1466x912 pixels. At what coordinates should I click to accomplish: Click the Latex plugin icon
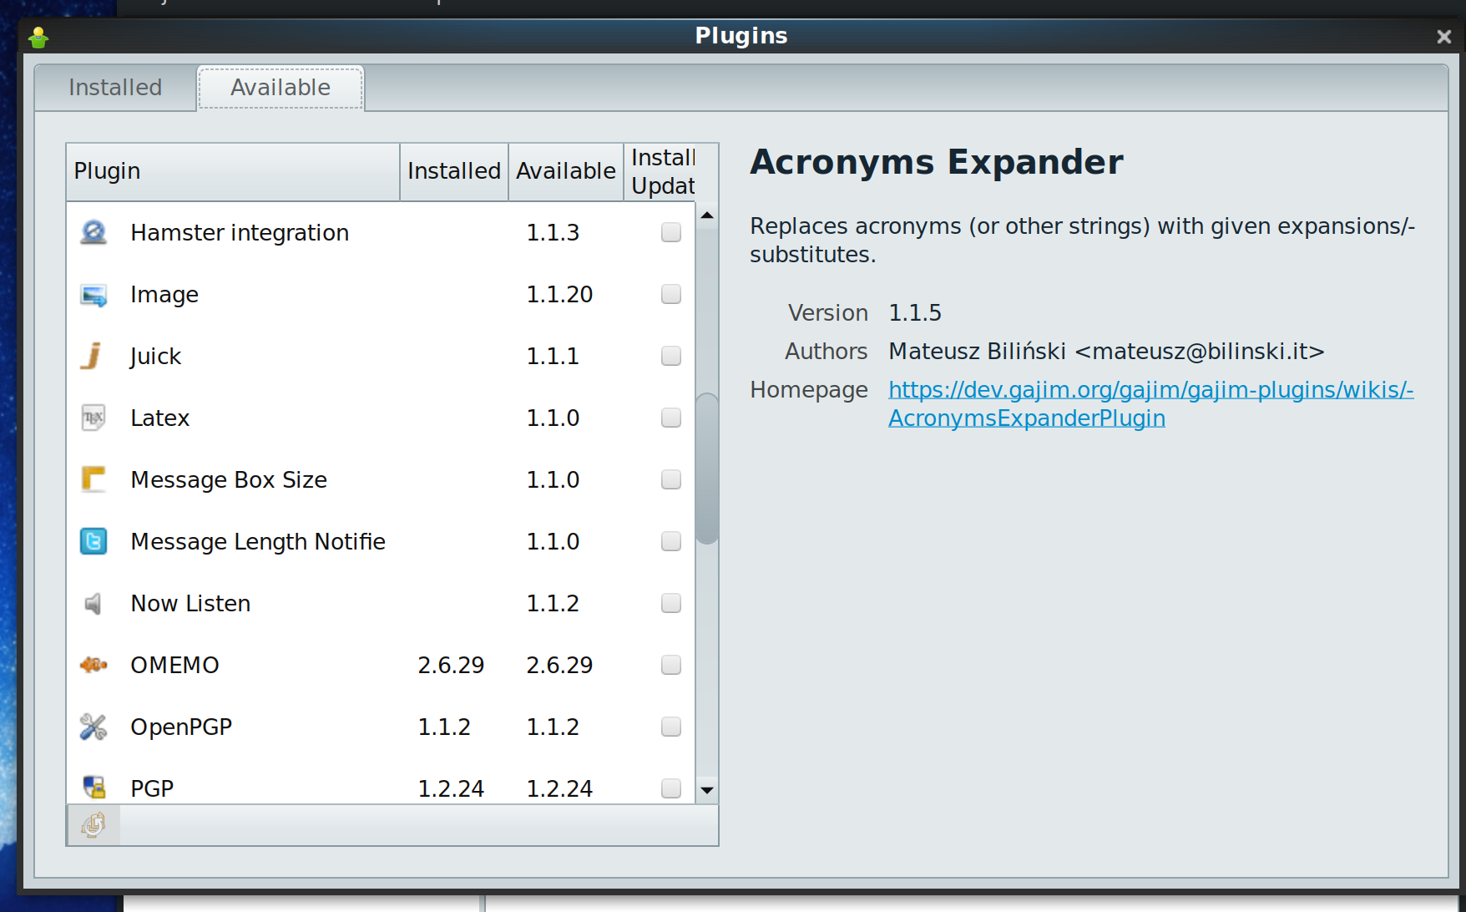tap(94, 418)
